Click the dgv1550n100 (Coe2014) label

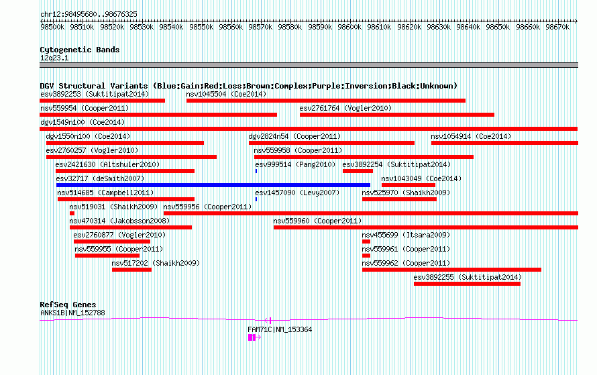point(88,136)
